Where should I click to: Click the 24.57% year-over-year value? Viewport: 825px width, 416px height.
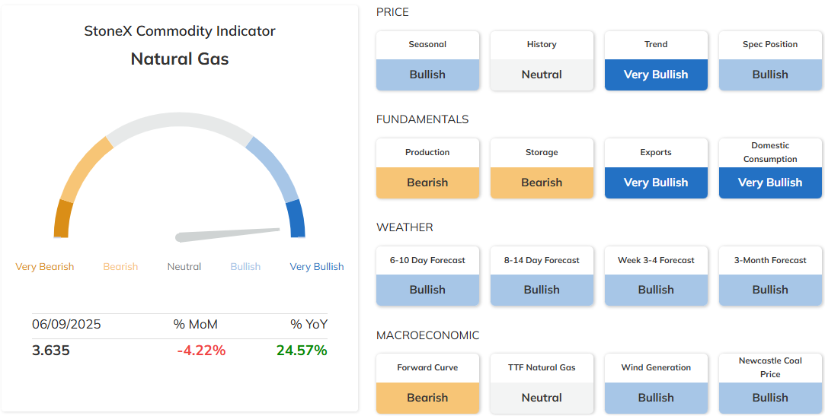(302, 351)
